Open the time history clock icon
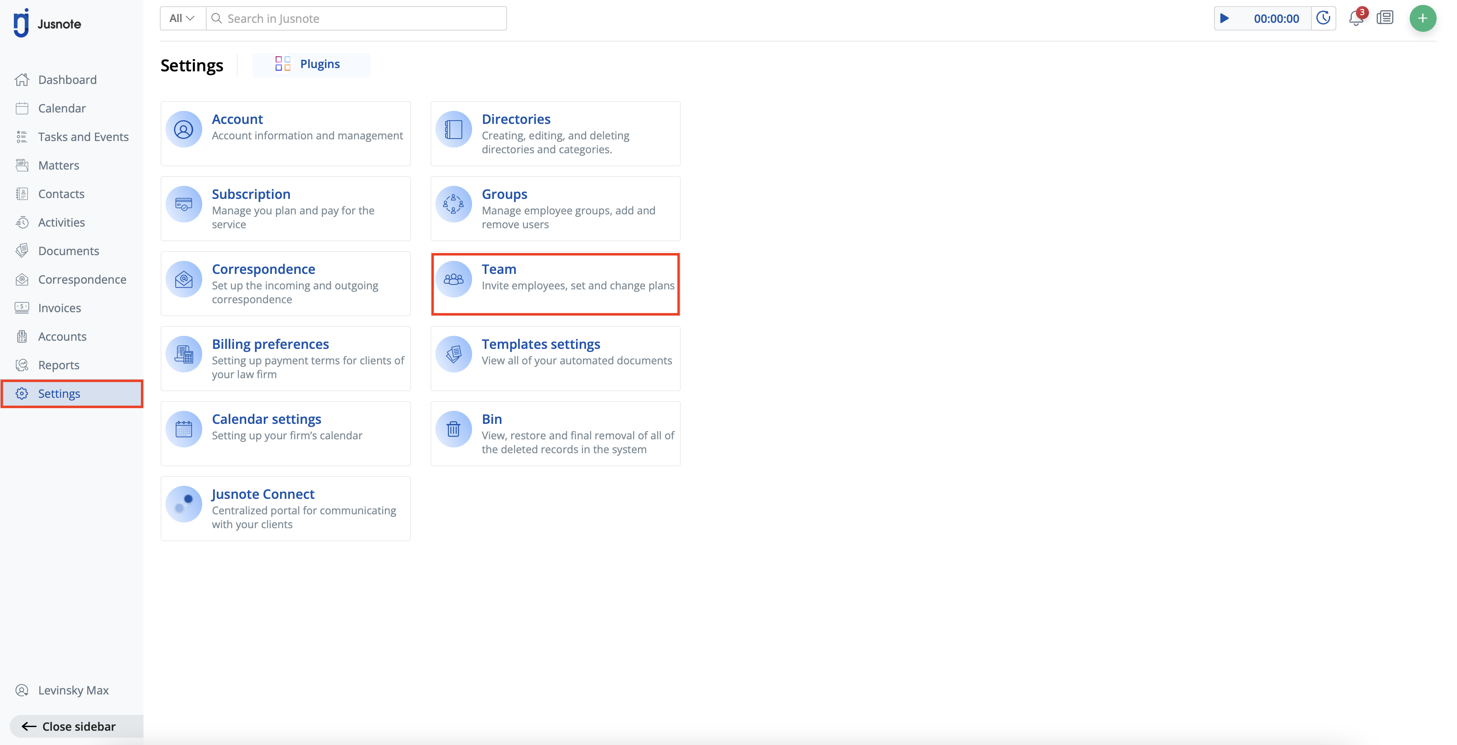 (x=1323, y=18)
